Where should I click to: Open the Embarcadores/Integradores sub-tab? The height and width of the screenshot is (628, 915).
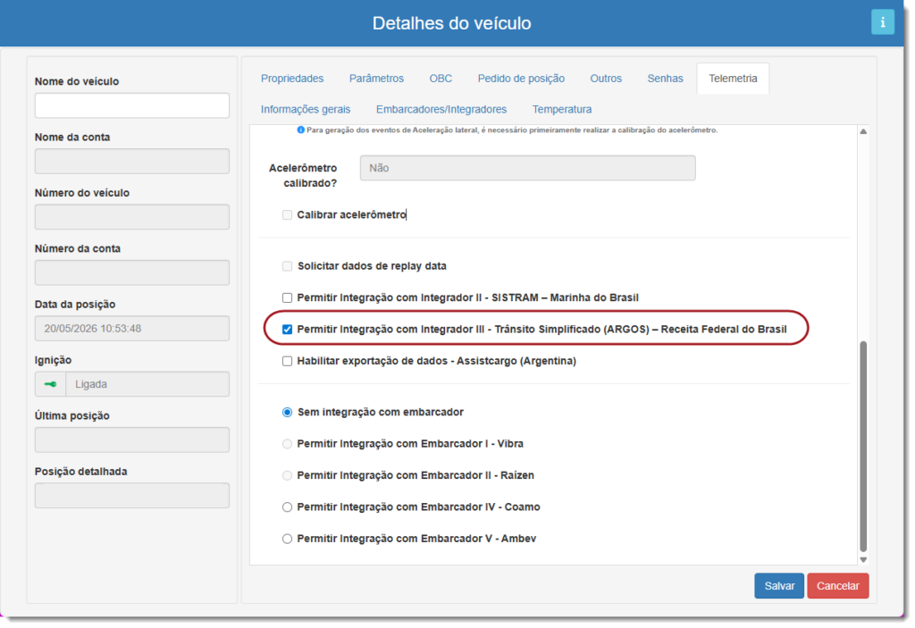pyautogui.click(x=441, y=109)
